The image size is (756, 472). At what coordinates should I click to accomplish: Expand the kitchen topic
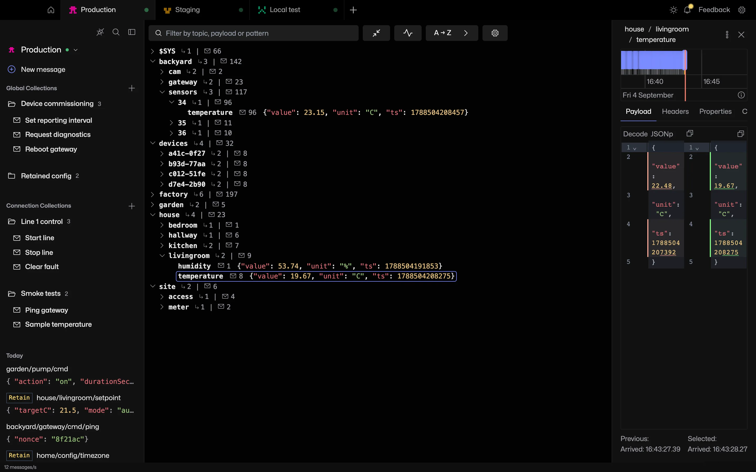(x=162, y=246)
